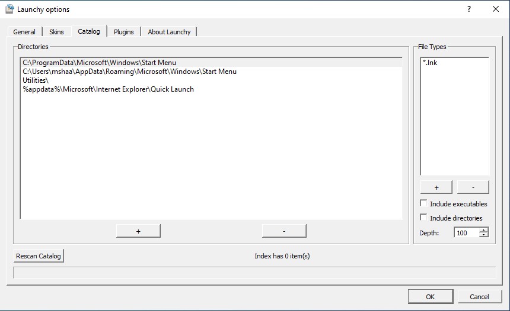510x311 pixels.
Task: Decrease Depth with the down arrow
Action: point(484,235)
